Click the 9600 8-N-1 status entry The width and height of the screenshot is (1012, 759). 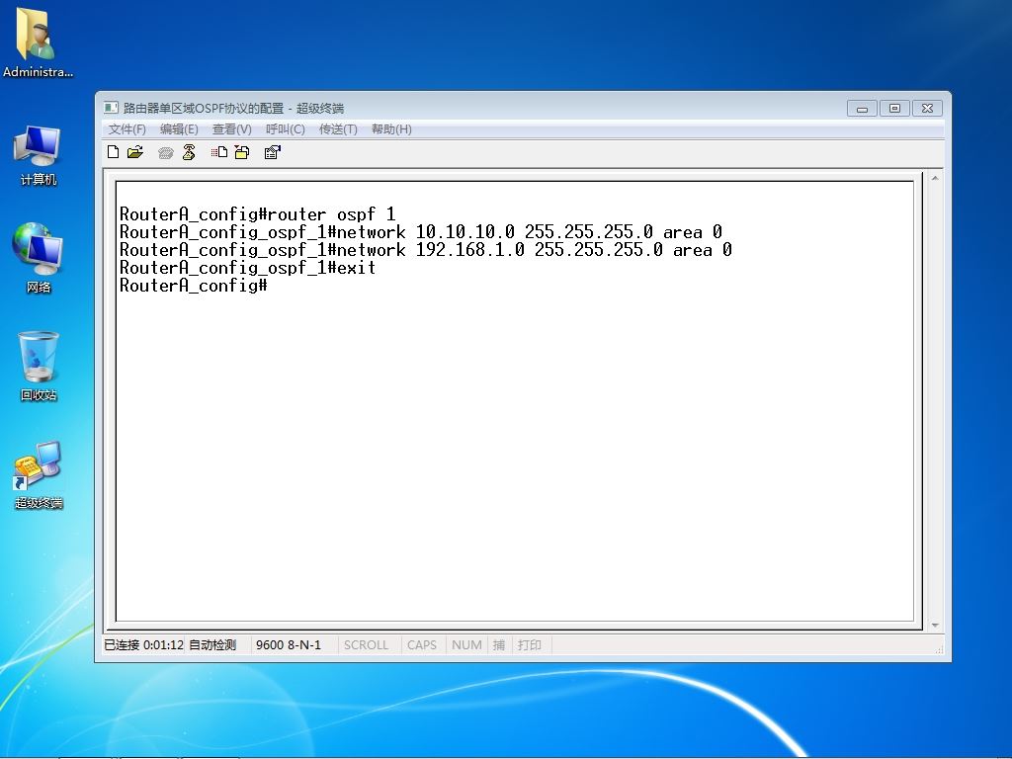point(289,644)
